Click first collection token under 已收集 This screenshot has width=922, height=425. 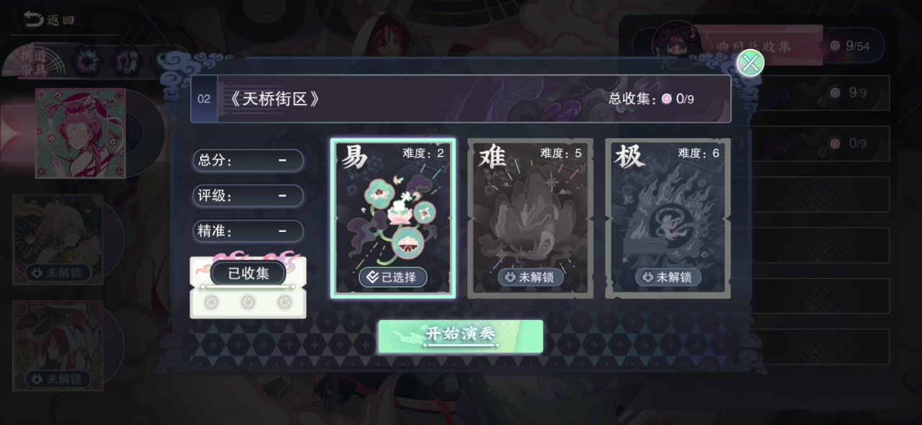pyautogui.click(x=212, y=302)
